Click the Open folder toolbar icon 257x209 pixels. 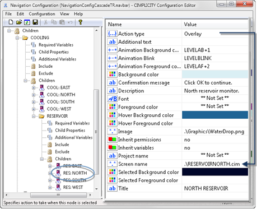[19, 22]
